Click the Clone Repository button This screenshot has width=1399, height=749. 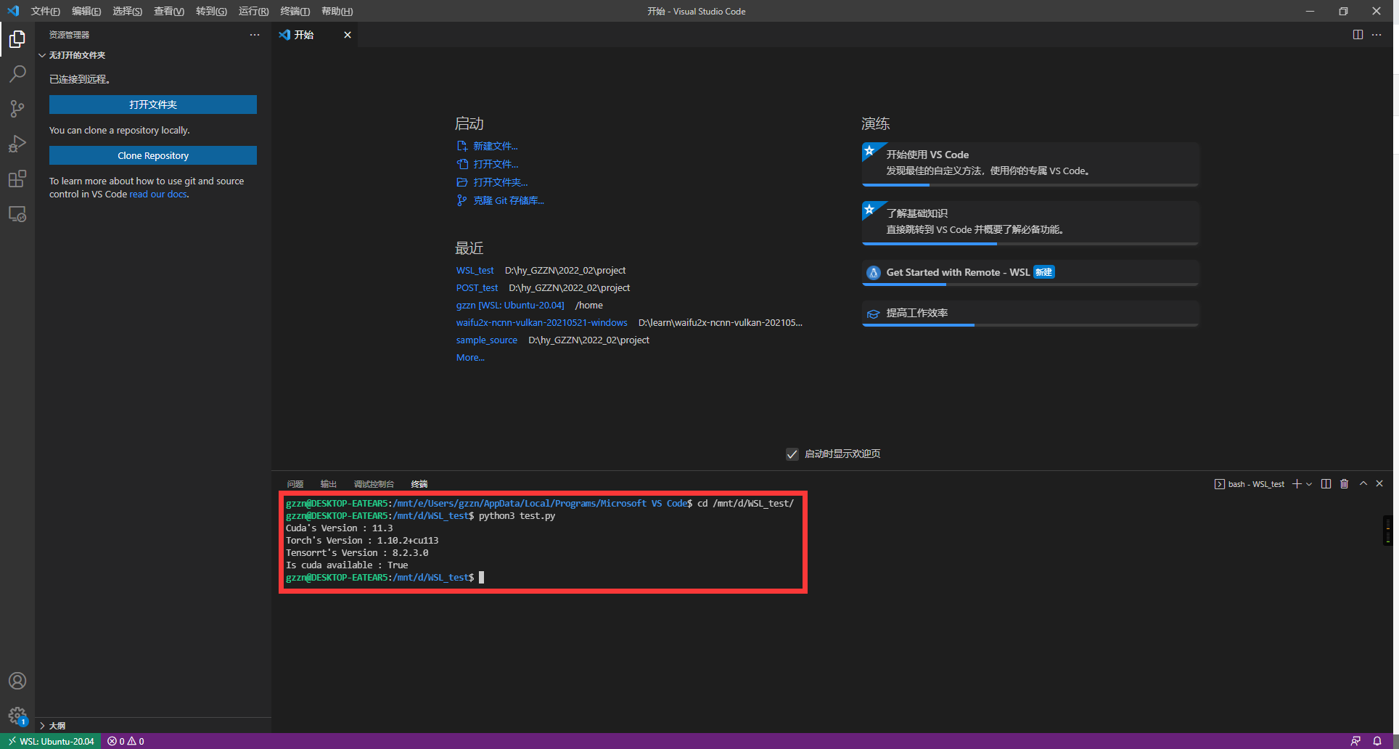pyautogui.click(x=152, y=155)
